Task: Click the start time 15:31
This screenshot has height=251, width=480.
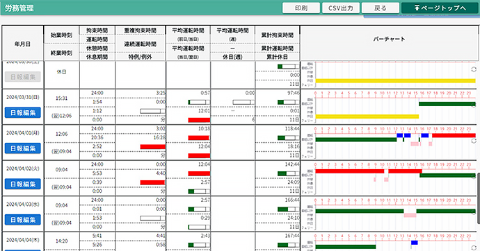Action: point(61,98)
